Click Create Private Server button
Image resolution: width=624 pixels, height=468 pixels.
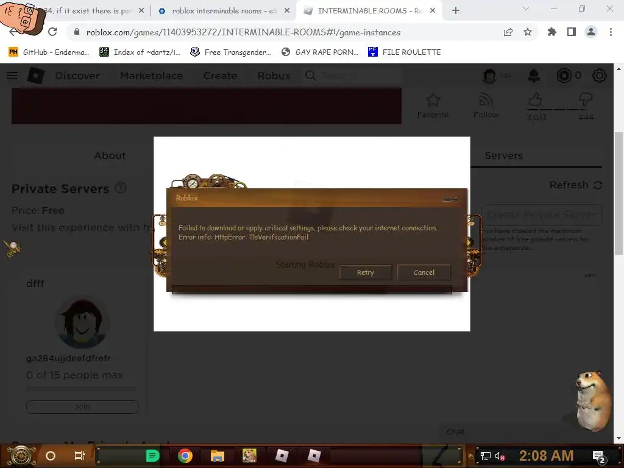[x=541, y=215]
